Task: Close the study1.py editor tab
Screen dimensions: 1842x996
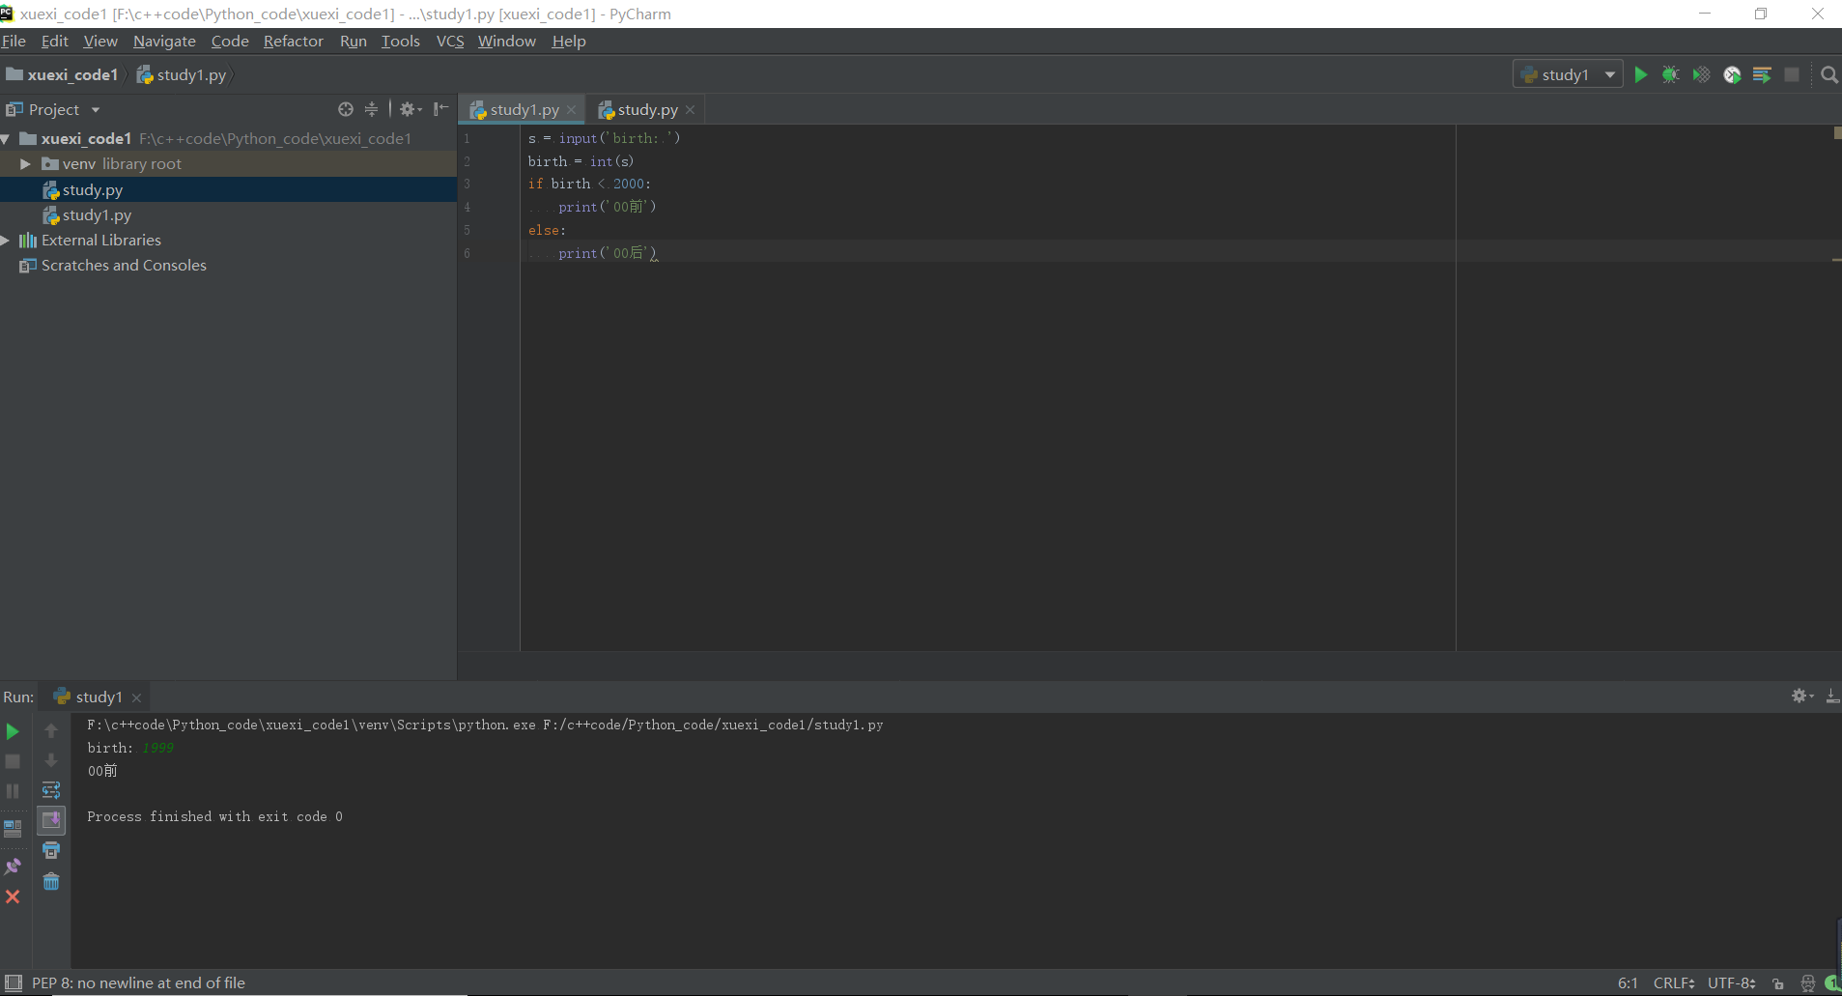Action: pos(571,110)
